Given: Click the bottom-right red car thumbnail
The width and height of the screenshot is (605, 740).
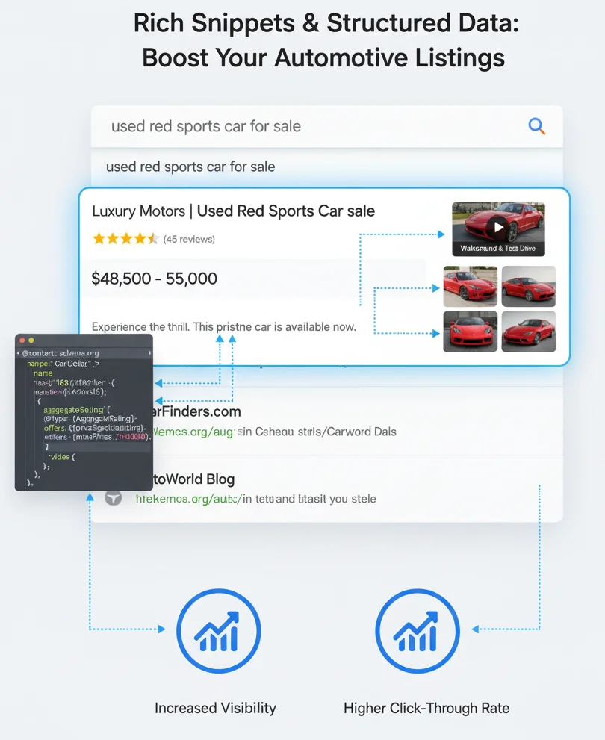Looking at the screenshot, I should [529, 332].
